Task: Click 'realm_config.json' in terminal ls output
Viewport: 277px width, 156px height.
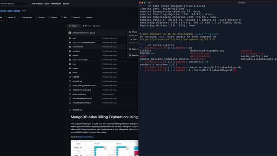Action: click(254, 56)
